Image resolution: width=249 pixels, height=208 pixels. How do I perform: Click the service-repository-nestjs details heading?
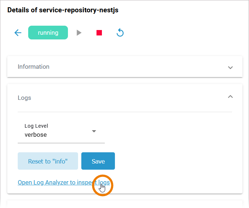(x=63, y=10)
